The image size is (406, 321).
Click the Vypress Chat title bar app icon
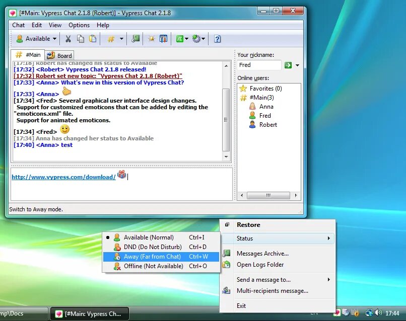click(13, 13)
